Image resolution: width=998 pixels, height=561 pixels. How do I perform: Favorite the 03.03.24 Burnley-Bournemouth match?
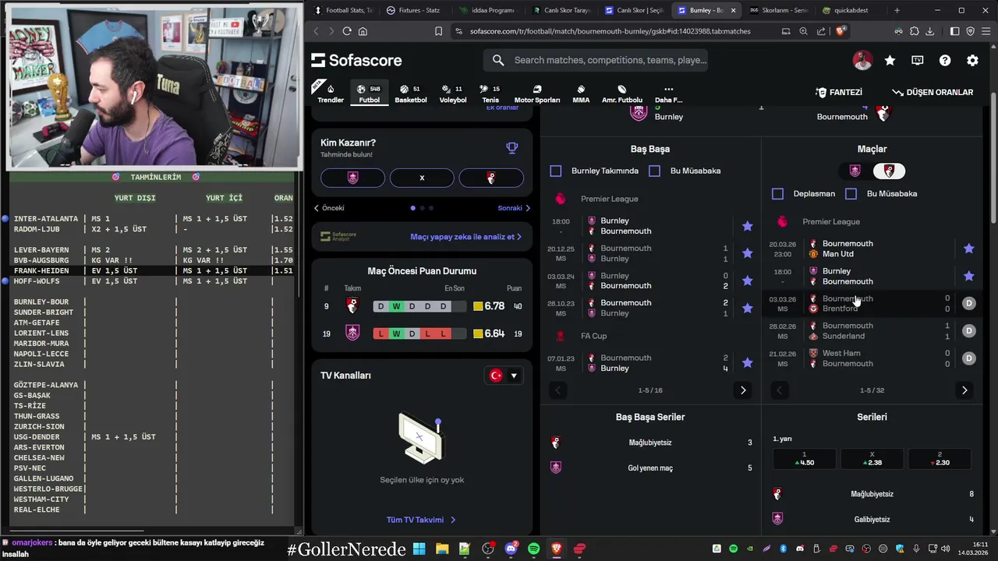(748, 280)
